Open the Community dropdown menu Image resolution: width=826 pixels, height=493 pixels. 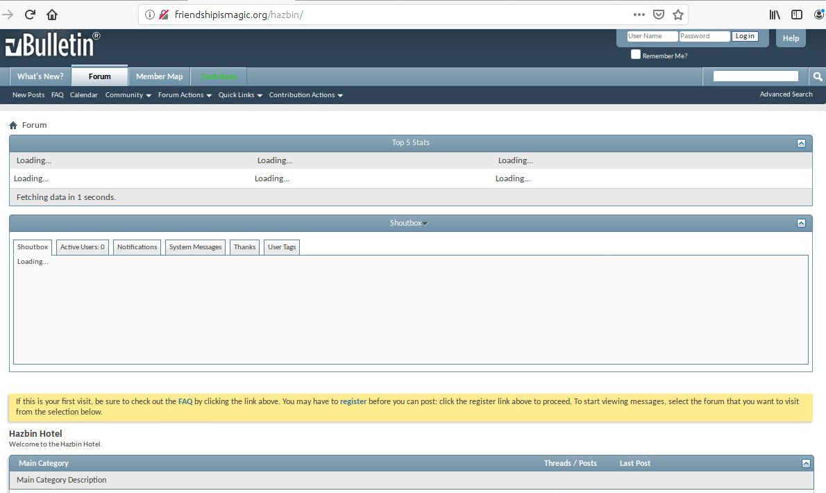point(128,95)
